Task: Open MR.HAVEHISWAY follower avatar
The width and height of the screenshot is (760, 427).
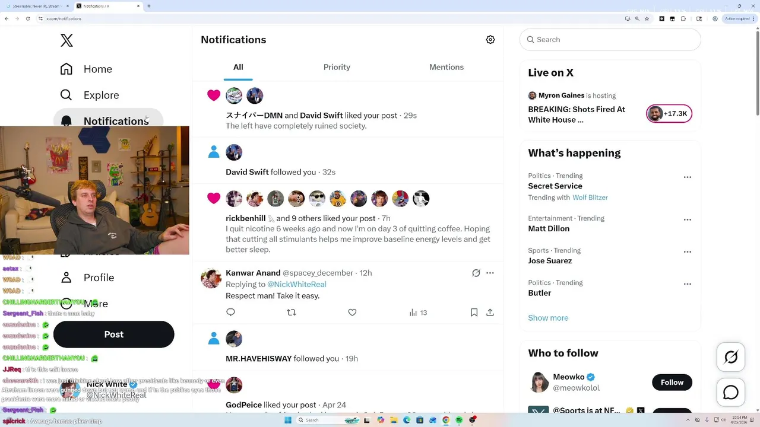Action: coord(234,339)
